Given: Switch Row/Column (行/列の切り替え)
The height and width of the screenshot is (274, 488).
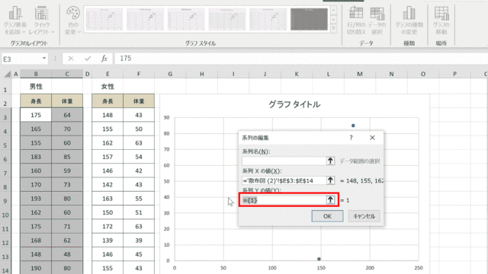Looking at the screenshot, I should pos(356,20).
